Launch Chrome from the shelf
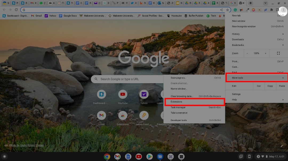 107,156
